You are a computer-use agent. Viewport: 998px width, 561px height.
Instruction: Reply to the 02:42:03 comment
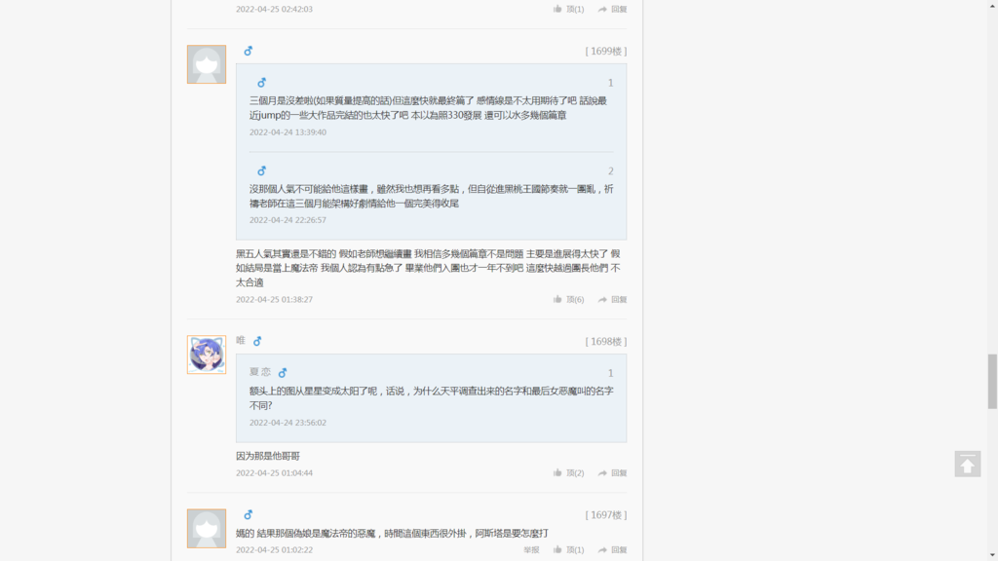coord(612,10)
